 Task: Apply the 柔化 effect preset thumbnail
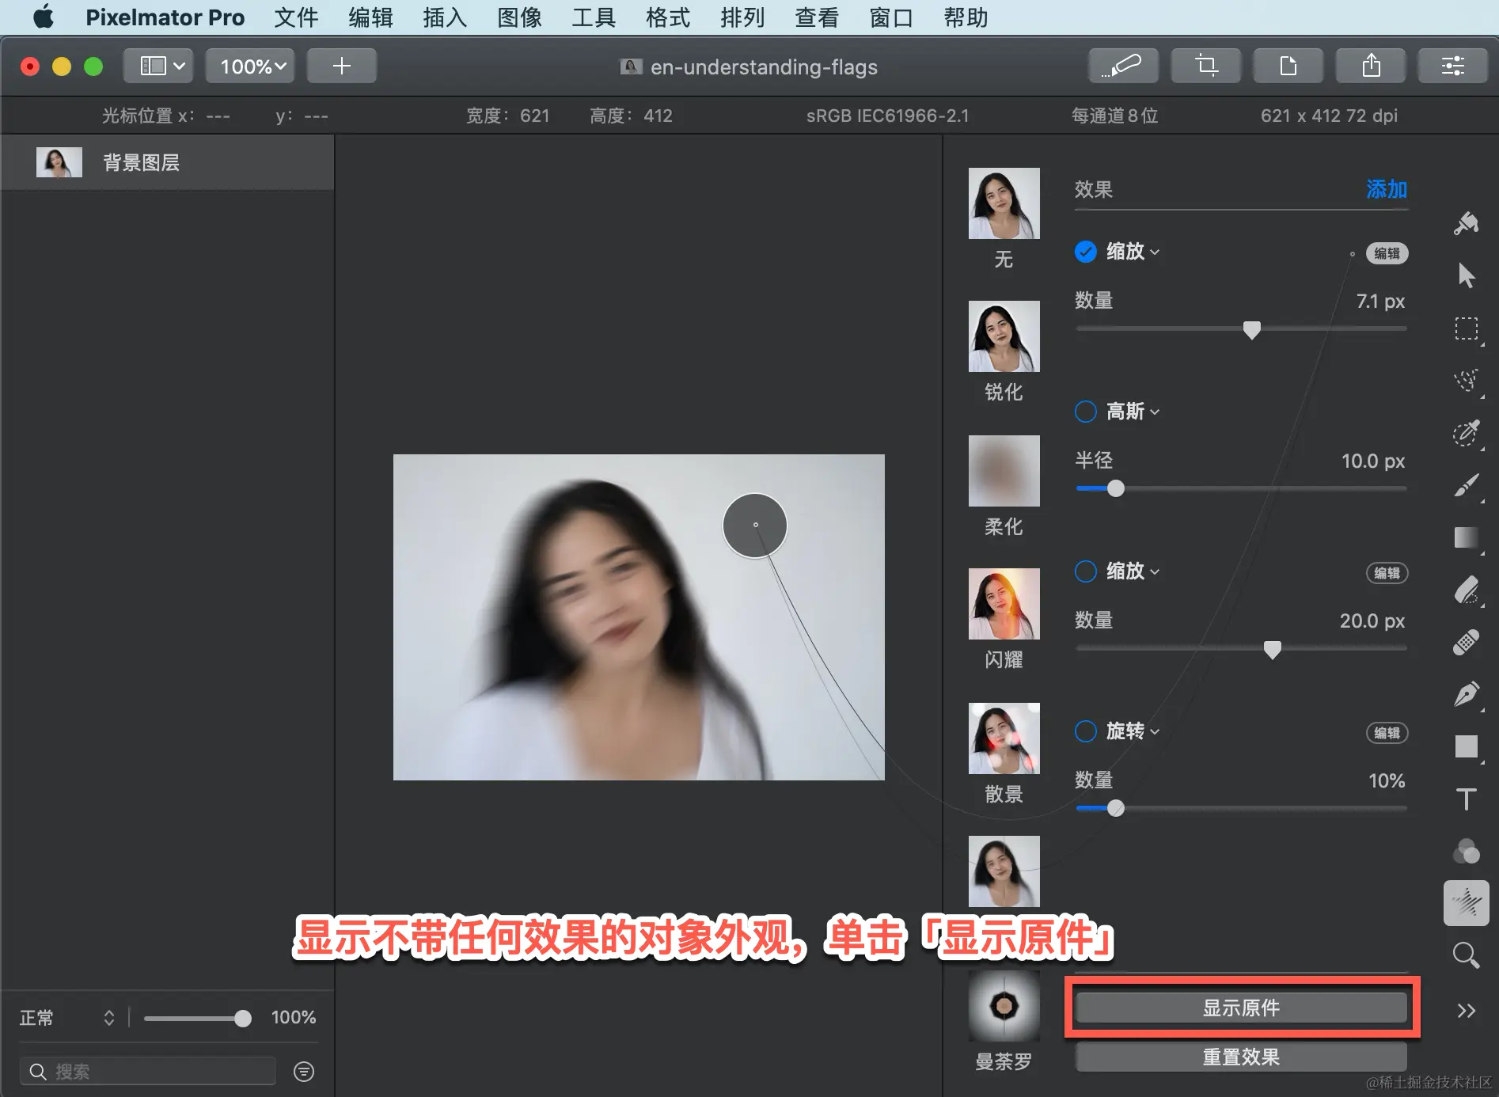click(x=1004, y=471)
